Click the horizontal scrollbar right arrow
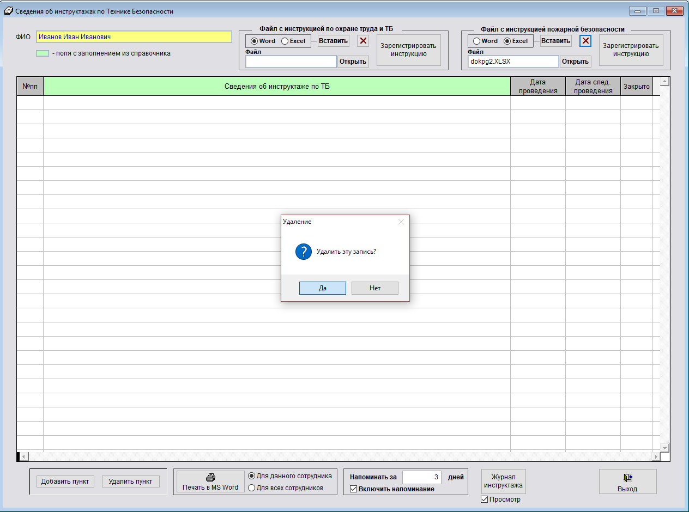The height and width of the screenshot is (512, 689). [656, 456]
